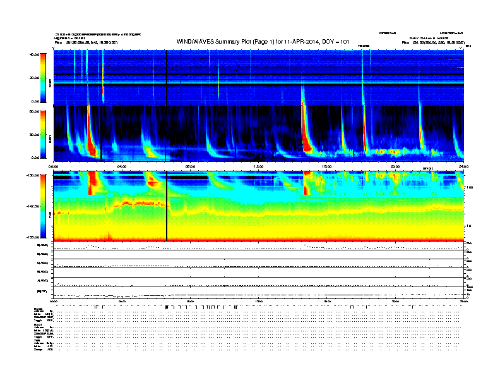Image resolution: width=500 pixels, height=387 pixels.
Task: Click the vertical TNR axis label
Action: click(x=51, y=216)
